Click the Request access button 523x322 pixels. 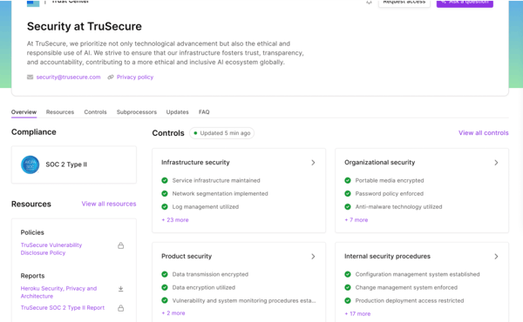404,3
